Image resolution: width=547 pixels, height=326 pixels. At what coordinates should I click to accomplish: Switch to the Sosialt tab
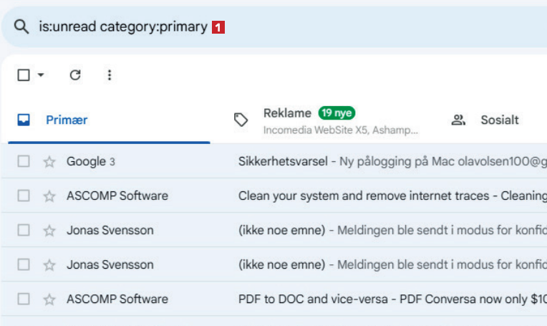coord(499,120)
